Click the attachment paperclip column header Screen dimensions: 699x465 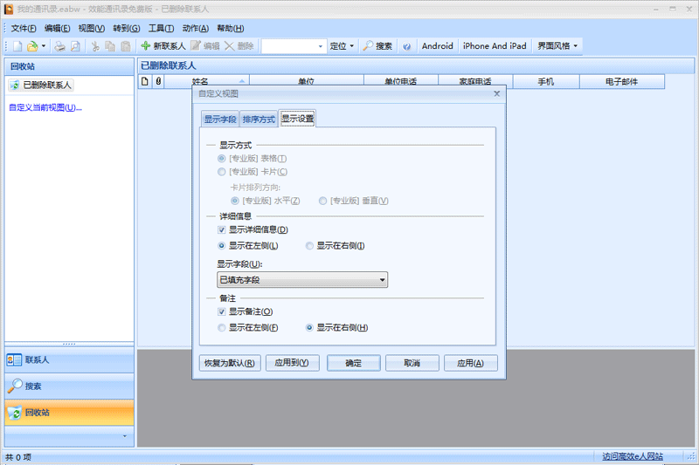coord(158,81)
